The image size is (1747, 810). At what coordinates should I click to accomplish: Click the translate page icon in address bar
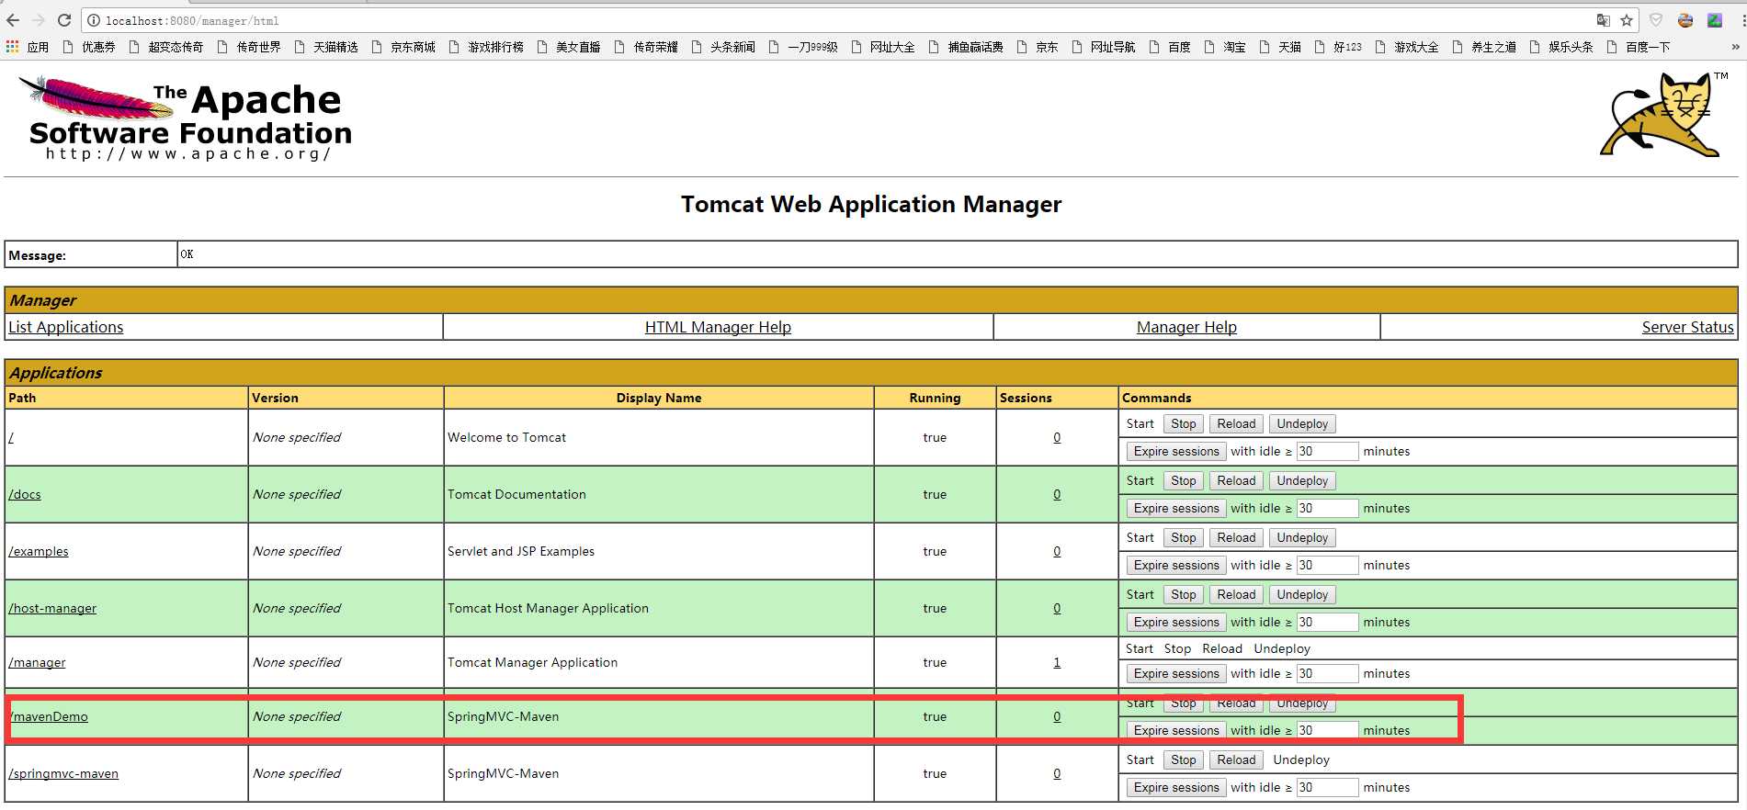pos(1603,20)
